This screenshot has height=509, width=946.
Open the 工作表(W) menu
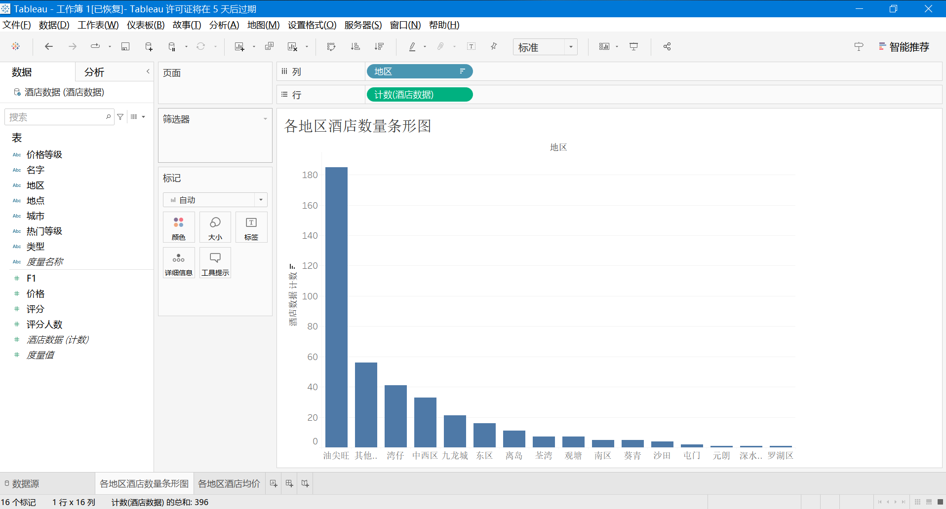(98, 25)
